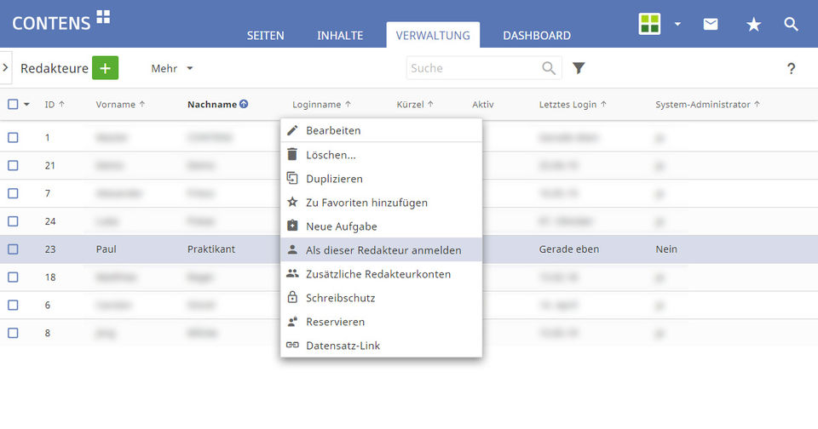Open the selection dropdown arrow beside header checkbox
The height and width of the screenshot is (429, 818).
pos(26,104)
